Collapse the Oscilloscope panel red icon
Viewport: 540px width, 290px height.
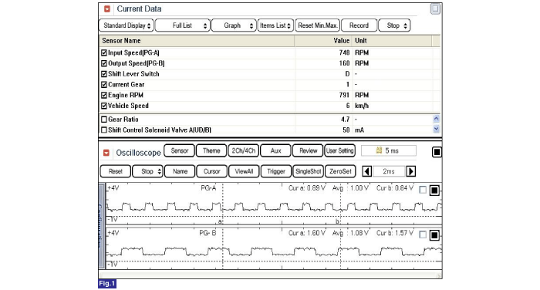coord(106,153)
